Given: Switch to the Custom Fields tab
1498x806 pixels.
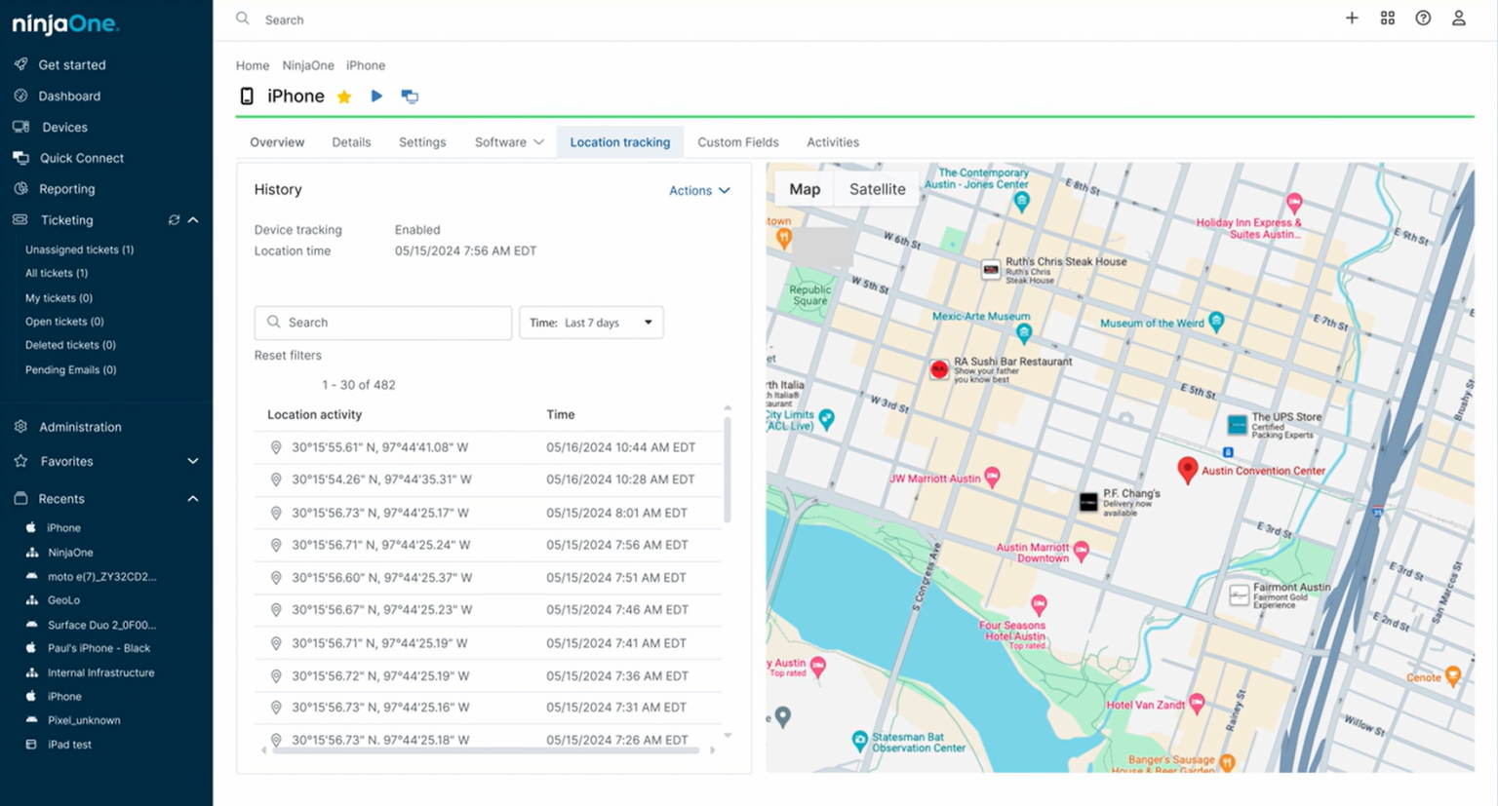Looking at the screenshot, I should (737, 142).
